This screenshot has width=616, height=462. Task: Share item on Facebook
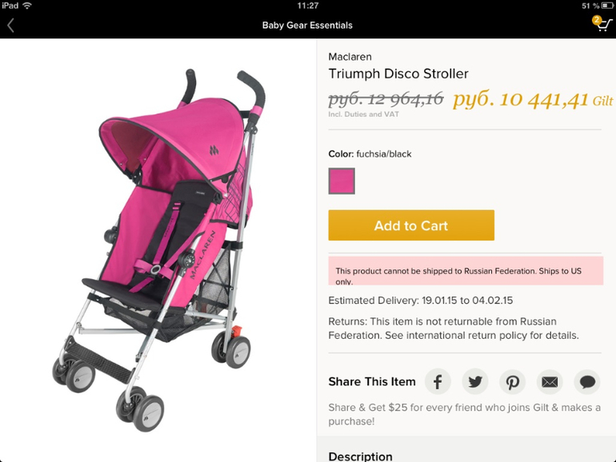(438, 381)
